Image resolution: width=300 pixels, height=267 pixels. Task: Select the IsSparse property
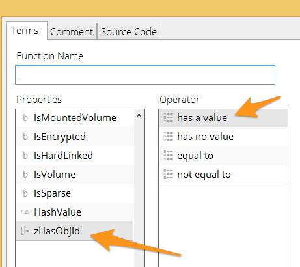click(x=75, y=193)
